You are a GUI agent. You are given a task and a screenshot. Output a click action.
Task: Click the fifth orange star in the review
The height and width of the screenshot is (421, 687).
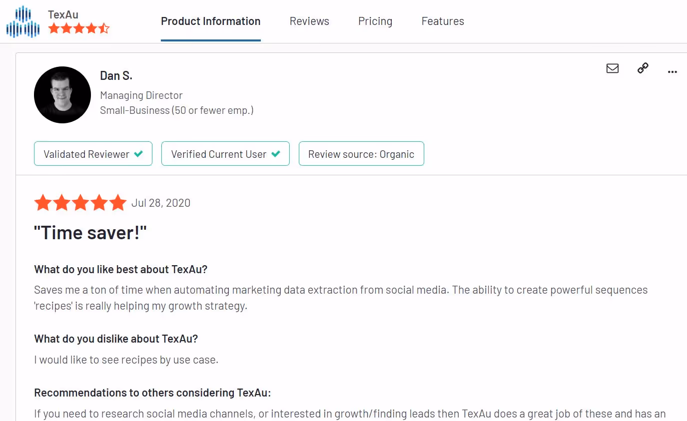click(x=116, y=202)
